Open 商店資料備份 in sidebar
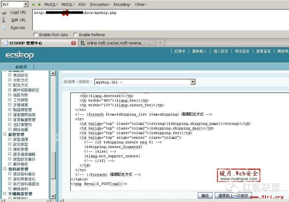The image size is (289, 202). [x=24, y=174]
